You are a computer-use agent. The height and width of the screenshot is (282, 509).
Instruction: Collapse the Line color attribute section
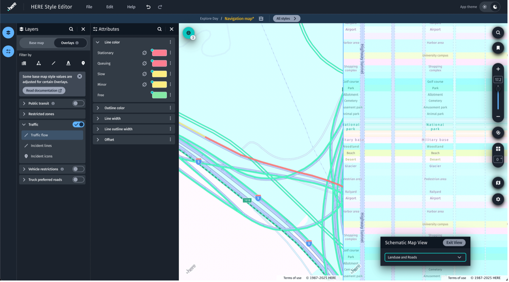click(x=97, y=42)
